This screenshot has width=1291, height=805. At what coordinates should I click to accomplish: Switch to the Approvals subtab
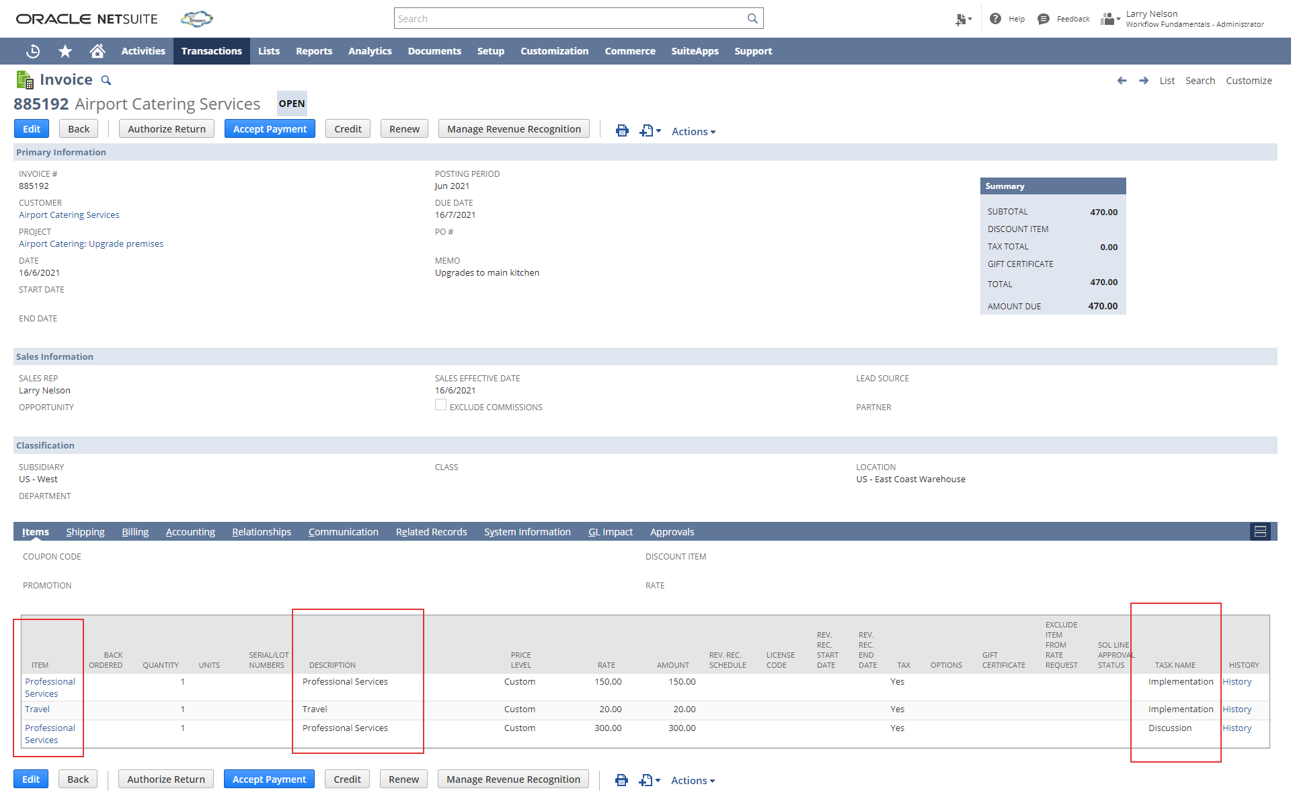tap(672, 532)
